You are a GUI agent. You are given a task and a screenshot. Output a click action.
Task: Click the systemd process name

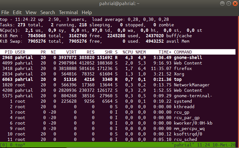(183, 101)
